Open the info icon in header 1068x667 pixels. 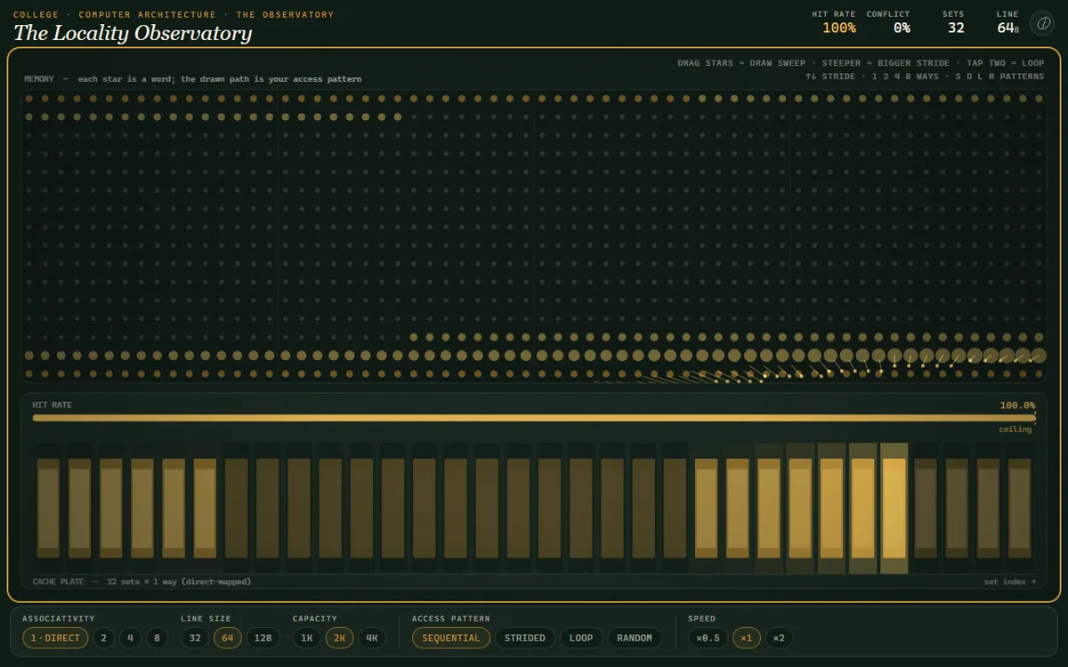[x=1042, y=24]
